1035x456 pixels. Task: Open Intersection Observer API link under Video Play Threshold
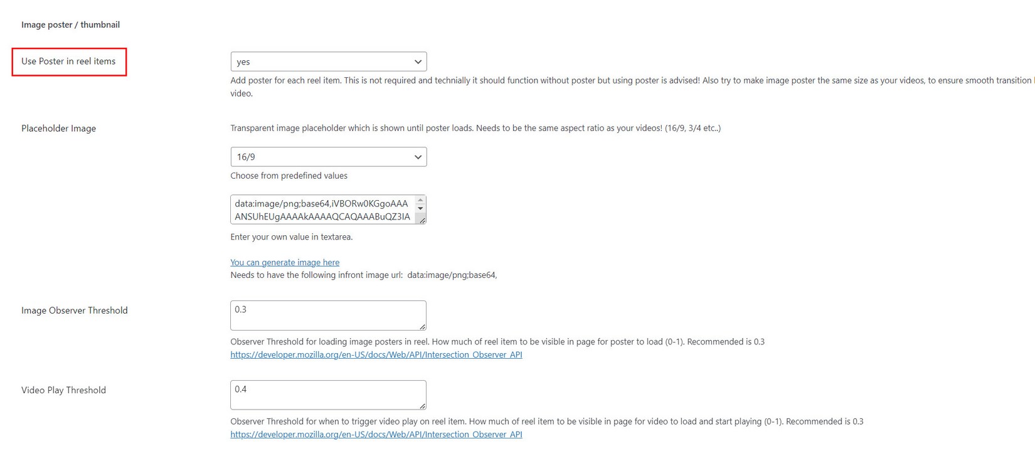point(376,434)
